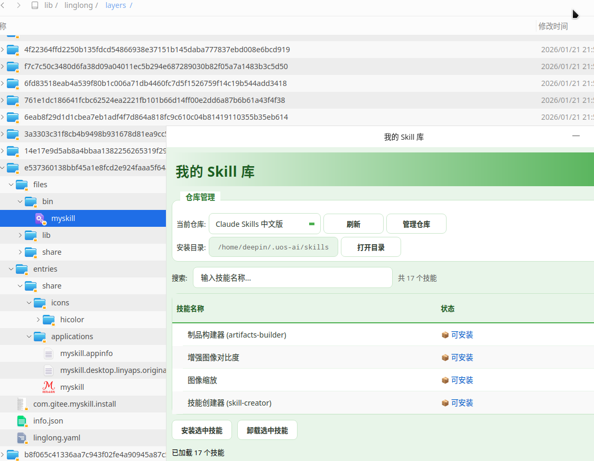Screen dimensions: 594x461
Task: Click the myskill.appinfo document icon
Action: (49, 353)
